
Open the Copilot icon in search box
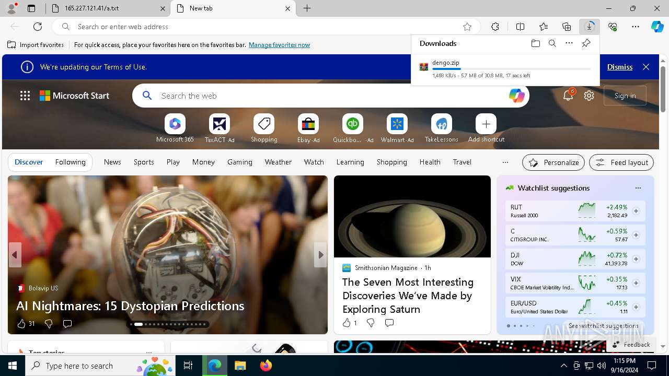coord(516,96)
